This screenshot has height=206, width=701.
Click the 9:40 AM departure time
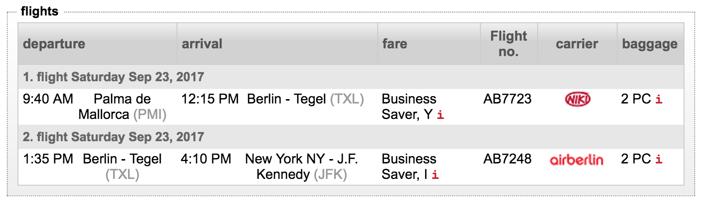[48, 99]
